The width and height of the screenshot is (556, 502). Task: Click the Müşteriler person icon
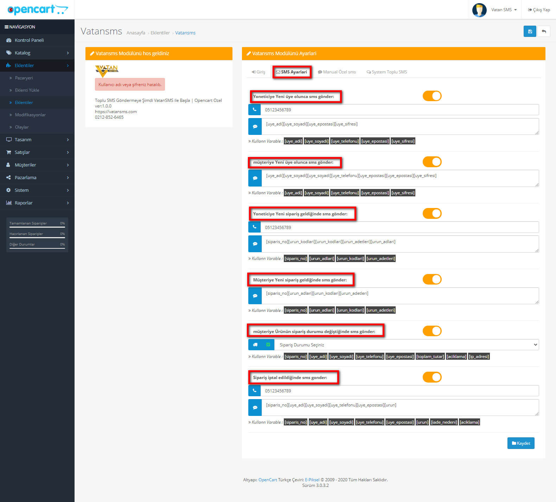(8, 165)
